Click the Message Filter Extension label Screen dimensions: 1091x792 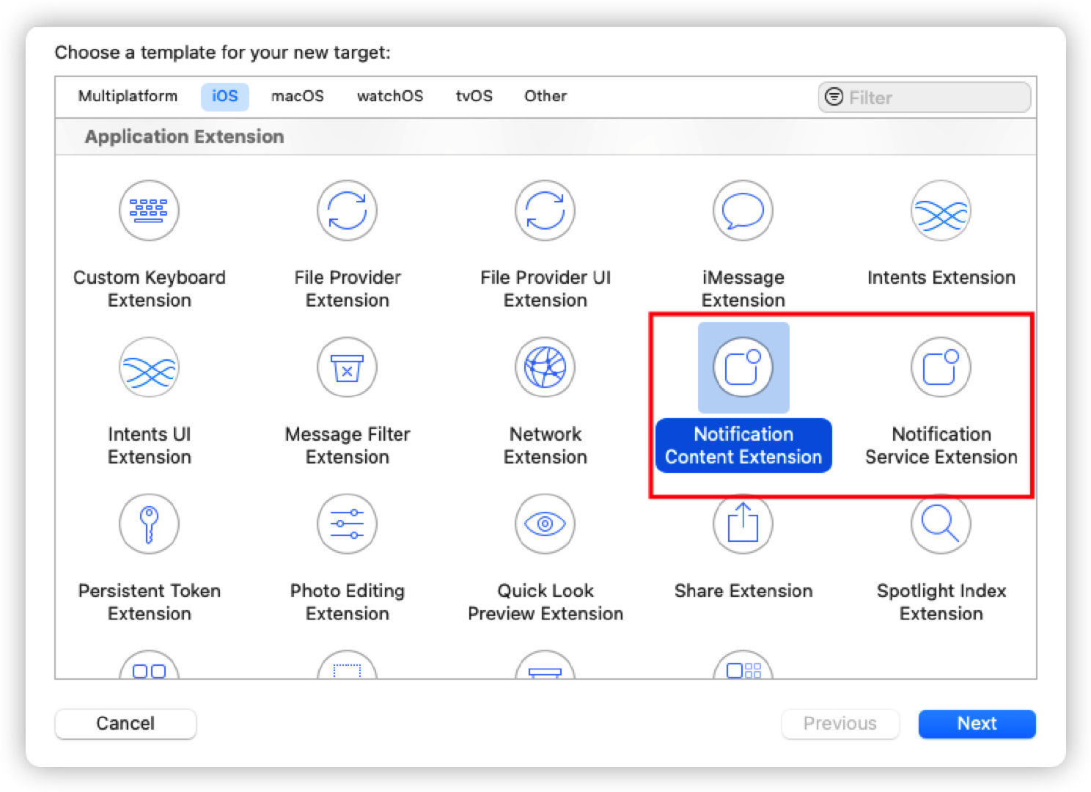point(347,445)
